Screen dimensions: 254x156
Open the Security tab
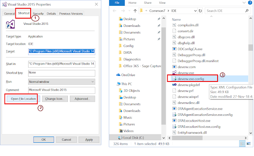tap(38, 14)
